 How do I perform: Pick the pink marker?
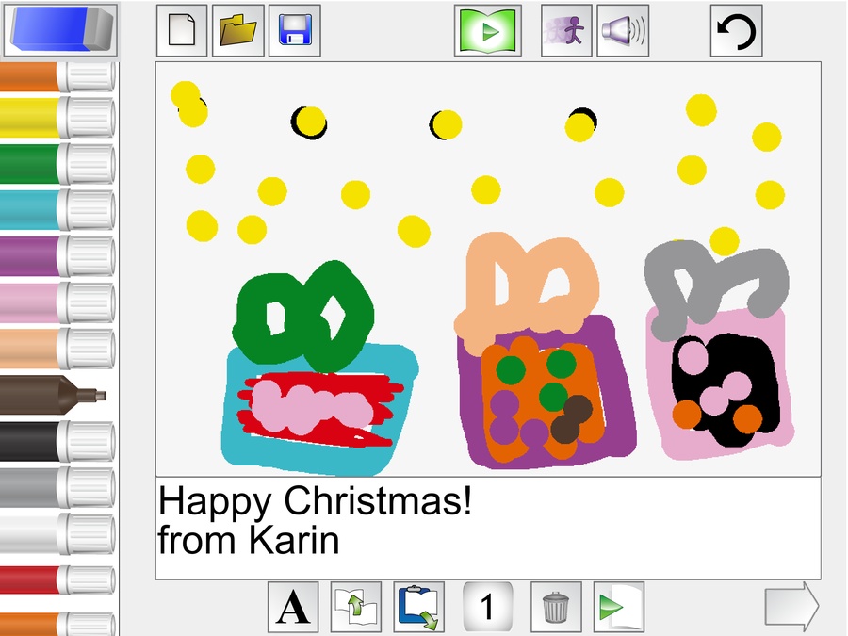[x=57, y=302]
